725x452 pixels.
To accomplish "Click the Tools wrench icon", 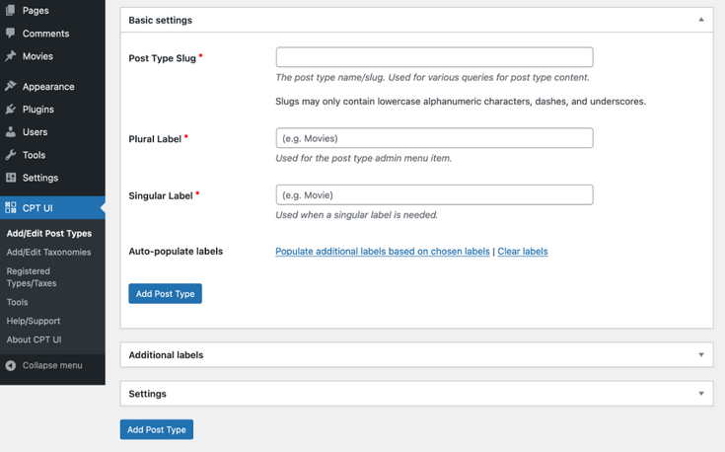I will click(x=10, y=155).
